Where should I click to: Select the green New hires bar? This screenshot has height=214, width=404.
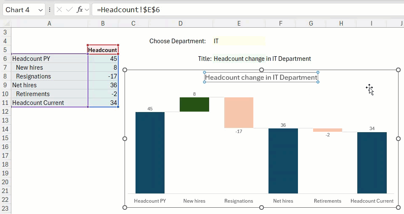pos(194,104)
